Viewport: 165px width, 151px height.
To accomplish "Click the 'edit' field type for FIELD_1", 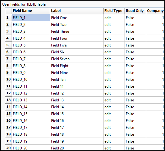I will click(x=114, y=18).
